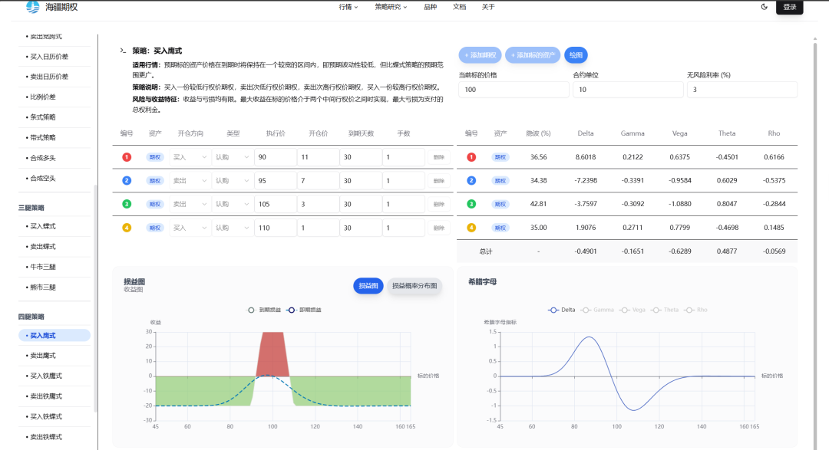Click the left sidebar scrollbar
The height and width of the screenshot is (450, 829).
[95, 299]
